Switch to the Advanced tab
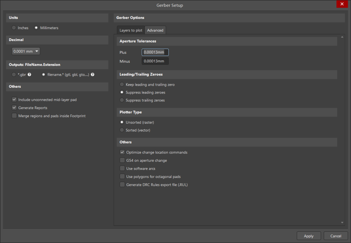351x243 pixels. 155,30
